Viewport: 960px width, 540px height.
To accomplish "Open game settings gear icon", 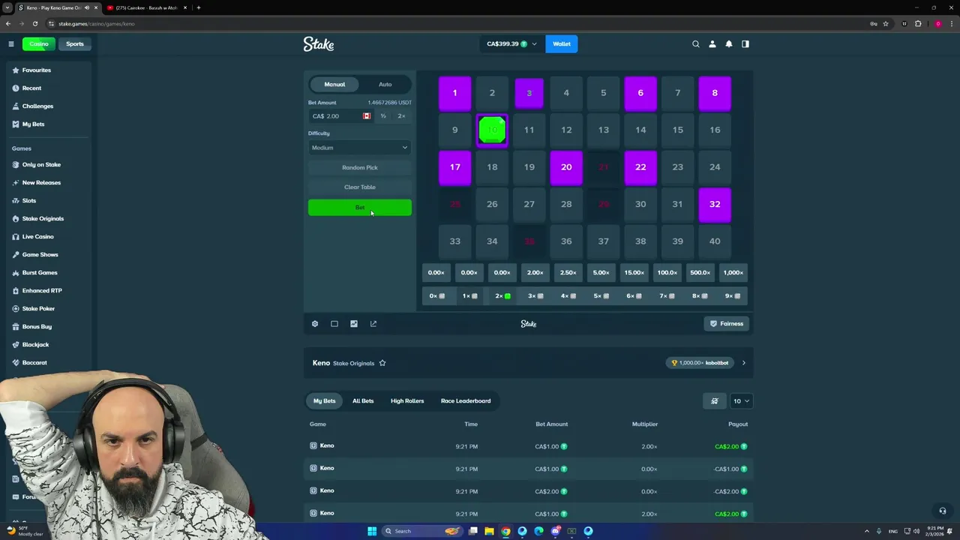I will [x=315, y=324].
